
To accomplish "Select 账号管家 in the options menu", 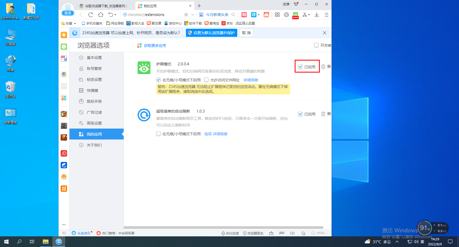I will click(96, 69).
